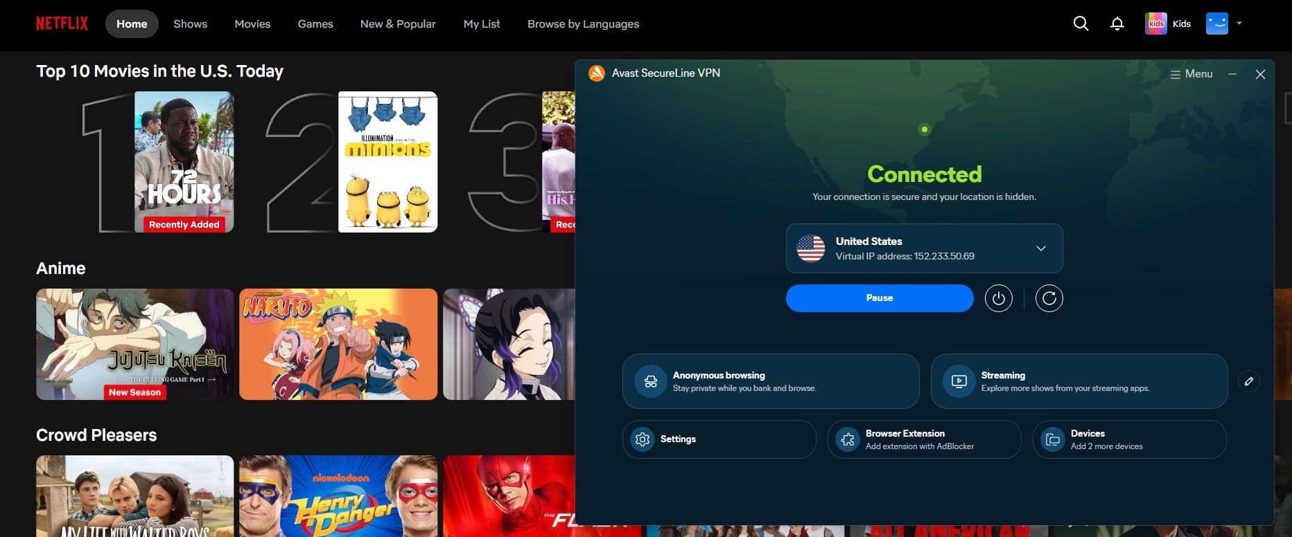Image resolution: width=1292 pixels, height=537 pixels.
Task: Open Devices option
Action: pos(1129,439)
